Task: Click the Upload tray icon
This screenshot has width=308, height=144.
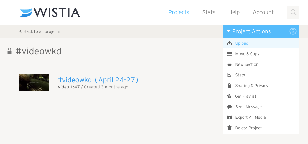Action: 229,43
